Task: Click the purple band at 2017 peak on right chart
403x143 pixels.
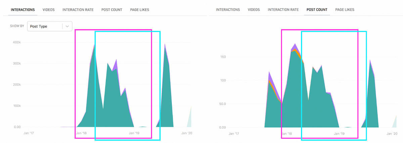Action: 270,76
